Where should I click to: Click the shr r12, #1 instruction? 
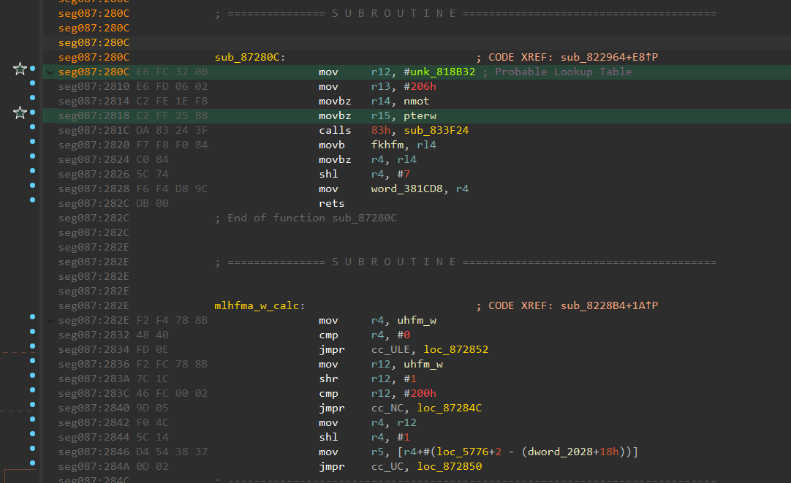coord(368,379)
